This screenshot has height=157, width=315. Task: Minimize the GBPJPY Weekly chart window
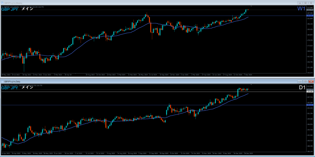[301, 3]
